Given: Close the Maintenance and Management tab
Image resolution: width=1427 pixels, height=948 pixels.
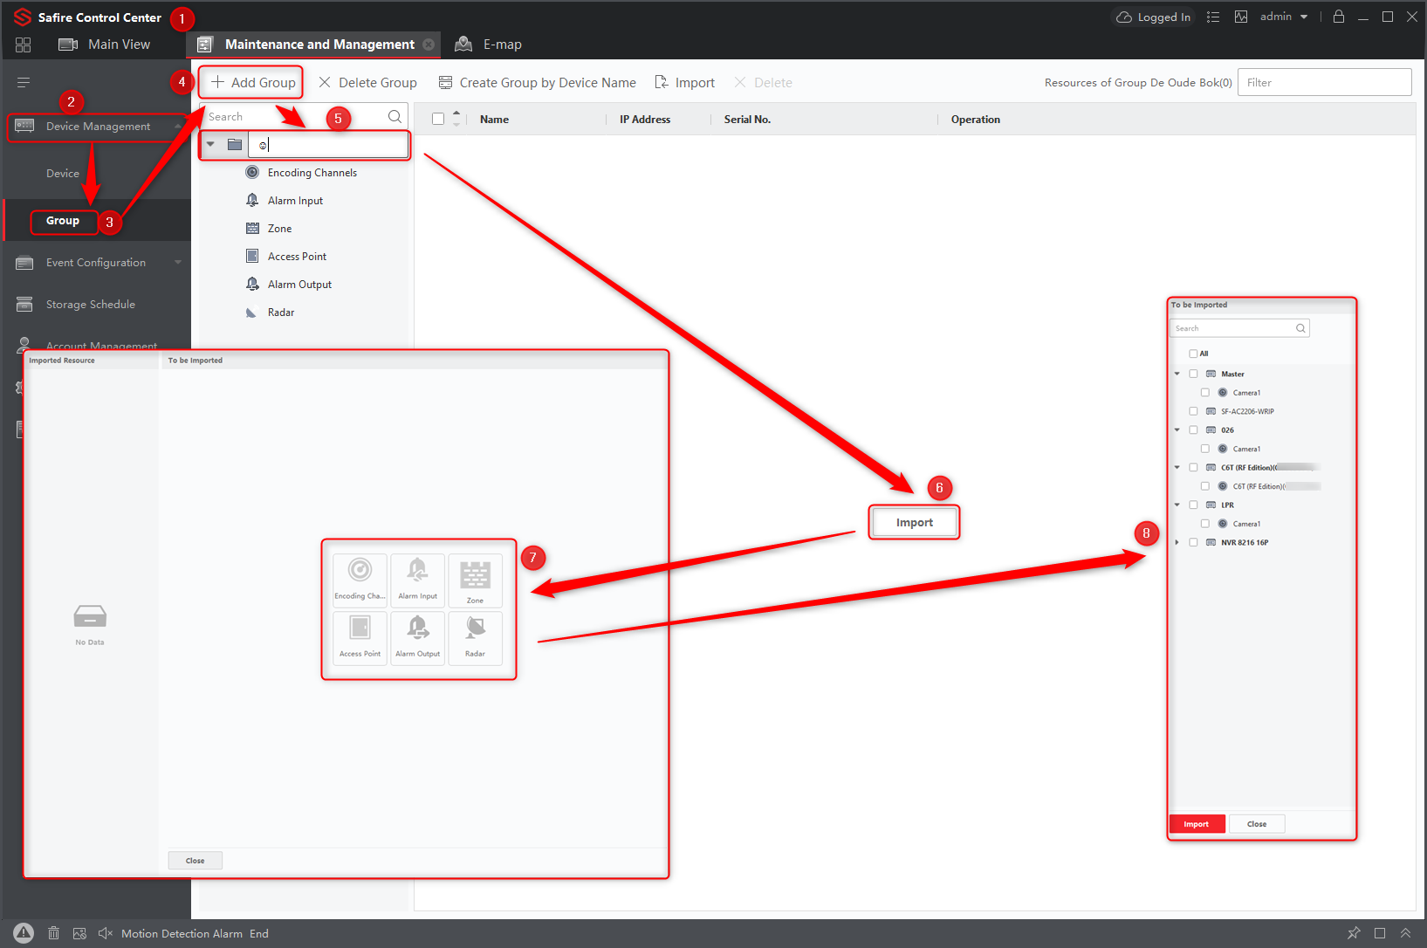Looking at the screenshot, I should (x=429, y=45).
